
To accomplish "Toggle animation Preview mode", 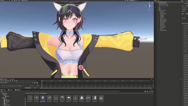I will click(x=2, y=81).
